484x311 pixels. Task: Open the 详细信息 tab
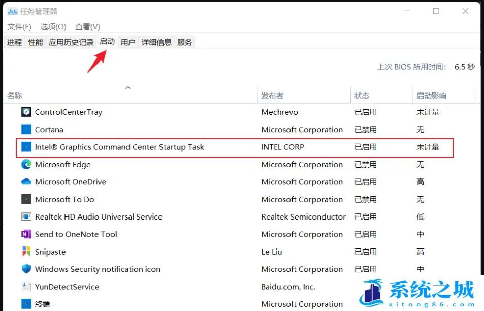[156, 42]
